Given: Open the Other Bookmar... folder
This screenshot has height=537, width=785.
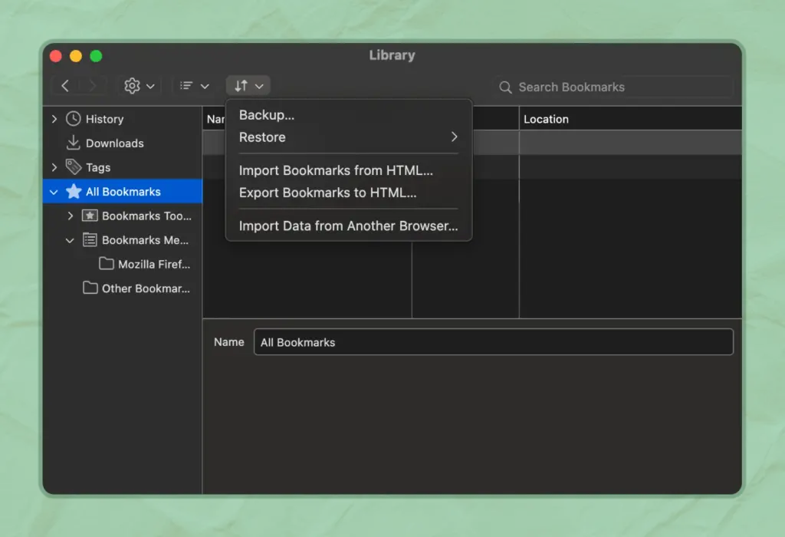Looking at the screenshot, I should tap(123, 288).
